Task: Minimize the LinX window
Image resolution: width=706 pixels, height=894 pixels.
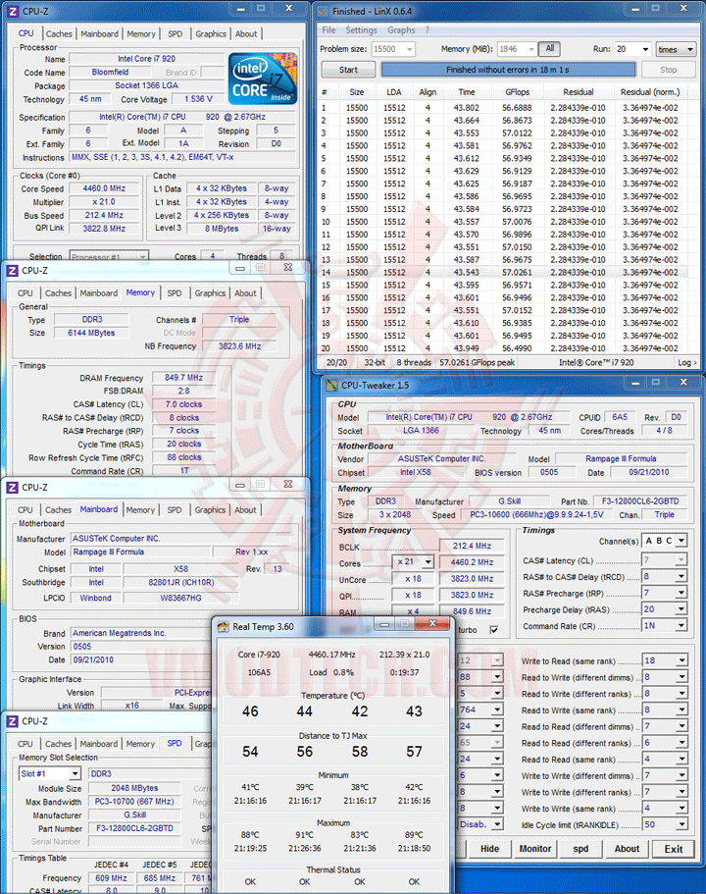Action: coord(634,9)
